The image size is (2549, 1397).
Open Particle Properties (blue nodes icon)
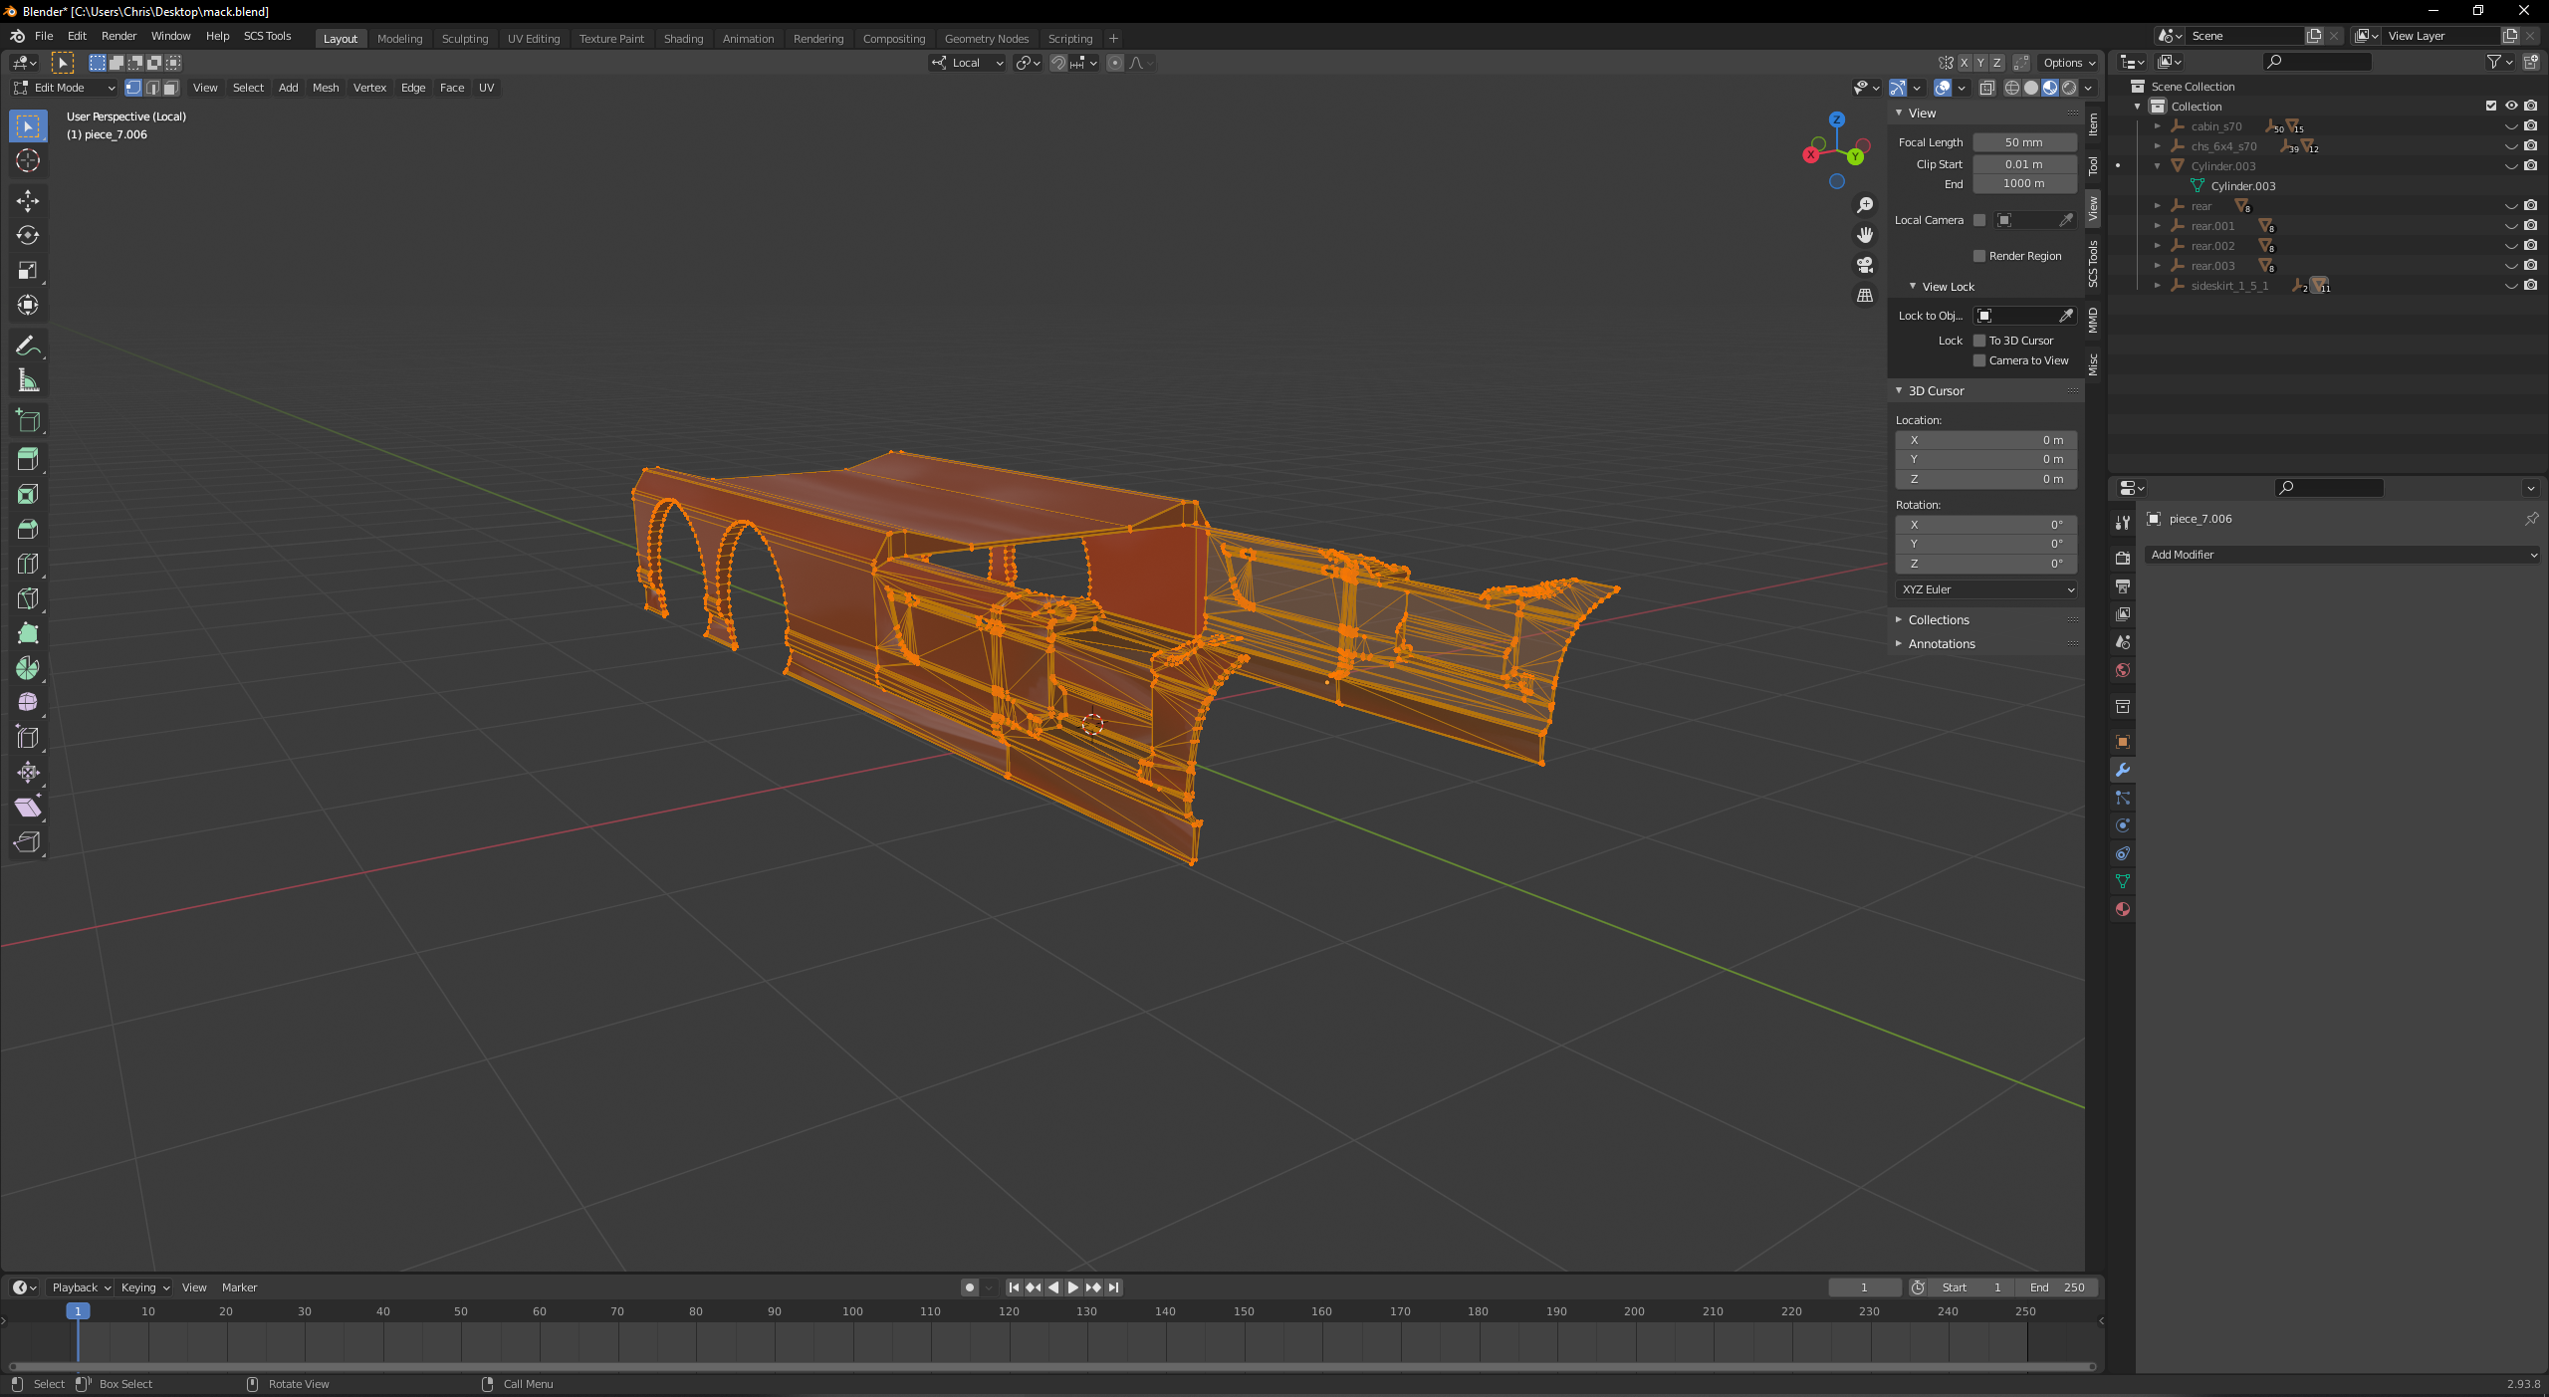[x=2123, y=798]
